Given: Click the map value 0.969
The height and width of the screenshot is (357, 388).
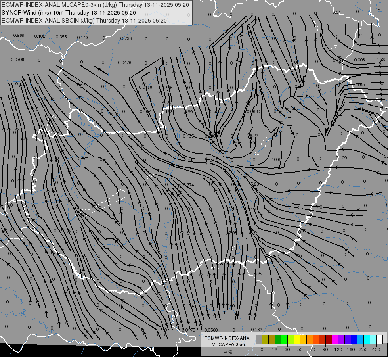Looking at the screenshot, I should point(19,35).
